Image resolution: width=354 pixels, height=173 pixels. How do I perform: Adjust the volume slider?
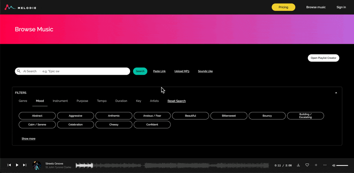(342, 165)
